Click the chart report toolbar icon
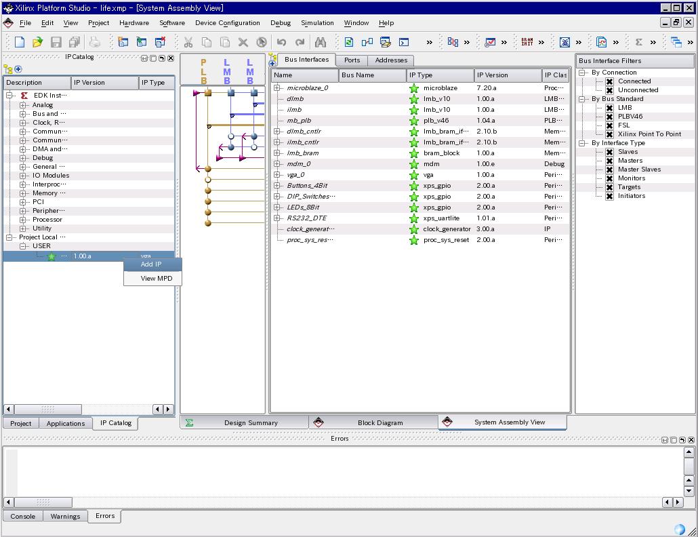Image resolution: width=698 pixels, height=537 pixels. (601, 42)
